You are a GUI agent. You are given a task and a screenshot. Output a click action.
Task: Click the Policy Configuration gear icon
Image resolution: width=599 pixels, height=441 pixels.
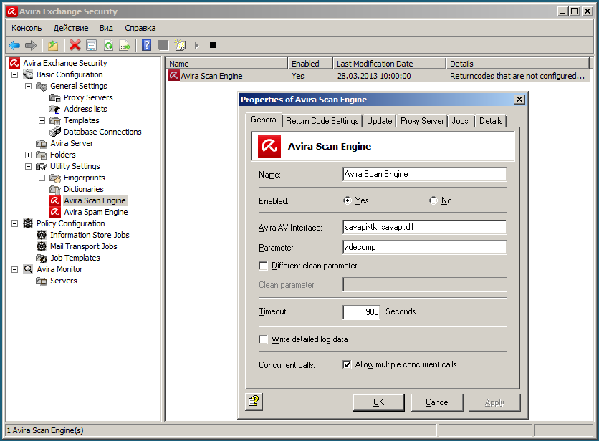click(x=28, y=223)
